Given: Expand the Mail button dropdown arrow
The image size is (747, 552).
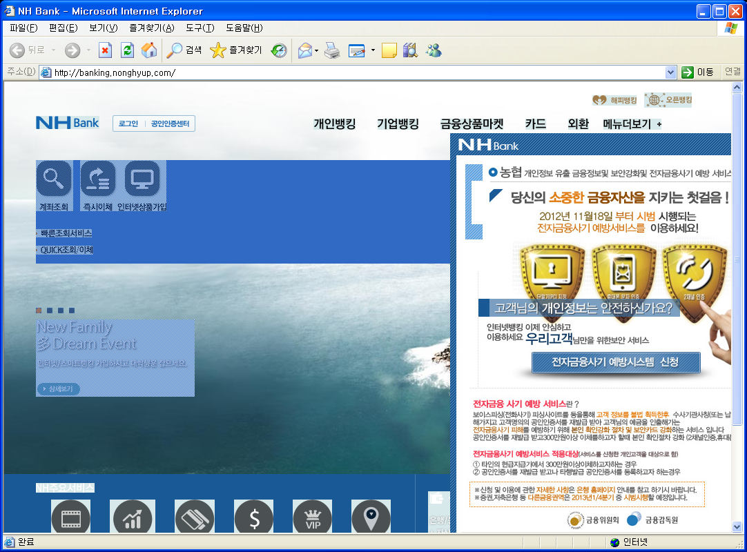Looking at the screenshot, I should pyautogui.click(x=316, y=50).
